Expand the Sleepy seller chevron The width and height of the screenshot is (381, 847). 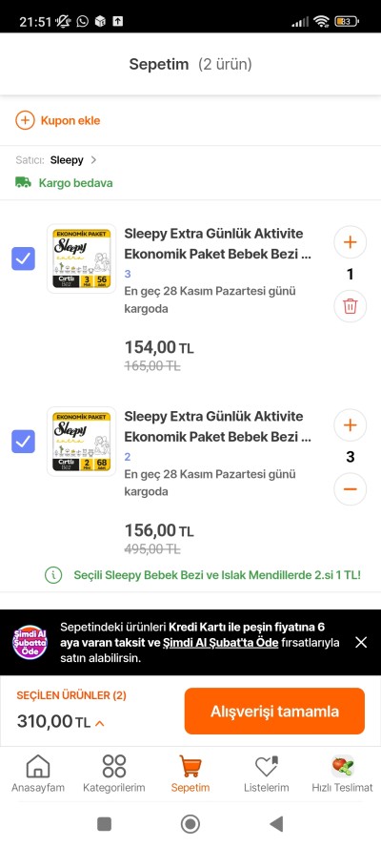(x=93, y=160)
